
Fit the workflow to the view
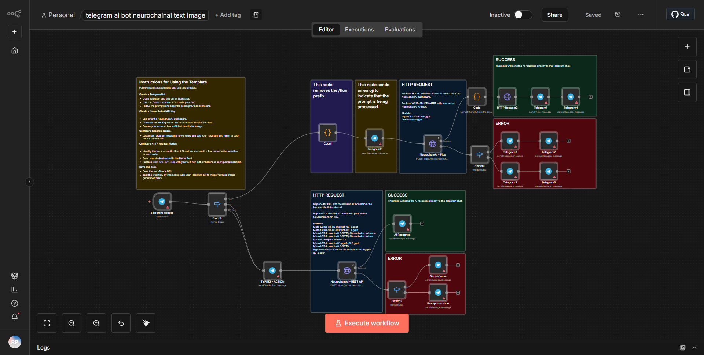tap(47, 323)
